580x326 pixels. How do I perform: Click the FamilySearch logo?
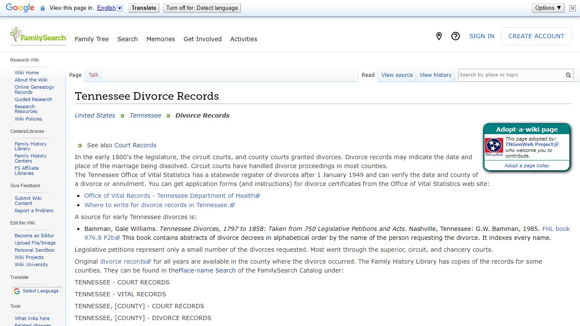pos(38,35)
